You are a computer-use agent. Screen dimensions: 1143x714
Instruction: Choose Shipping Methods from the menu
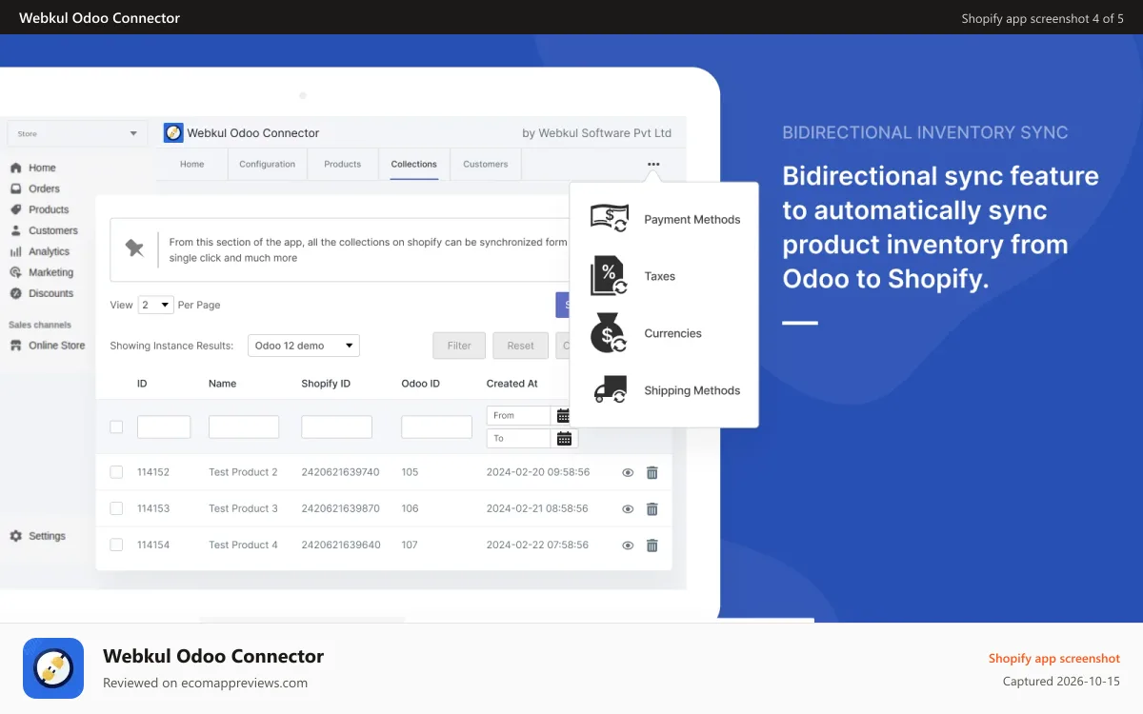[692, 390]
